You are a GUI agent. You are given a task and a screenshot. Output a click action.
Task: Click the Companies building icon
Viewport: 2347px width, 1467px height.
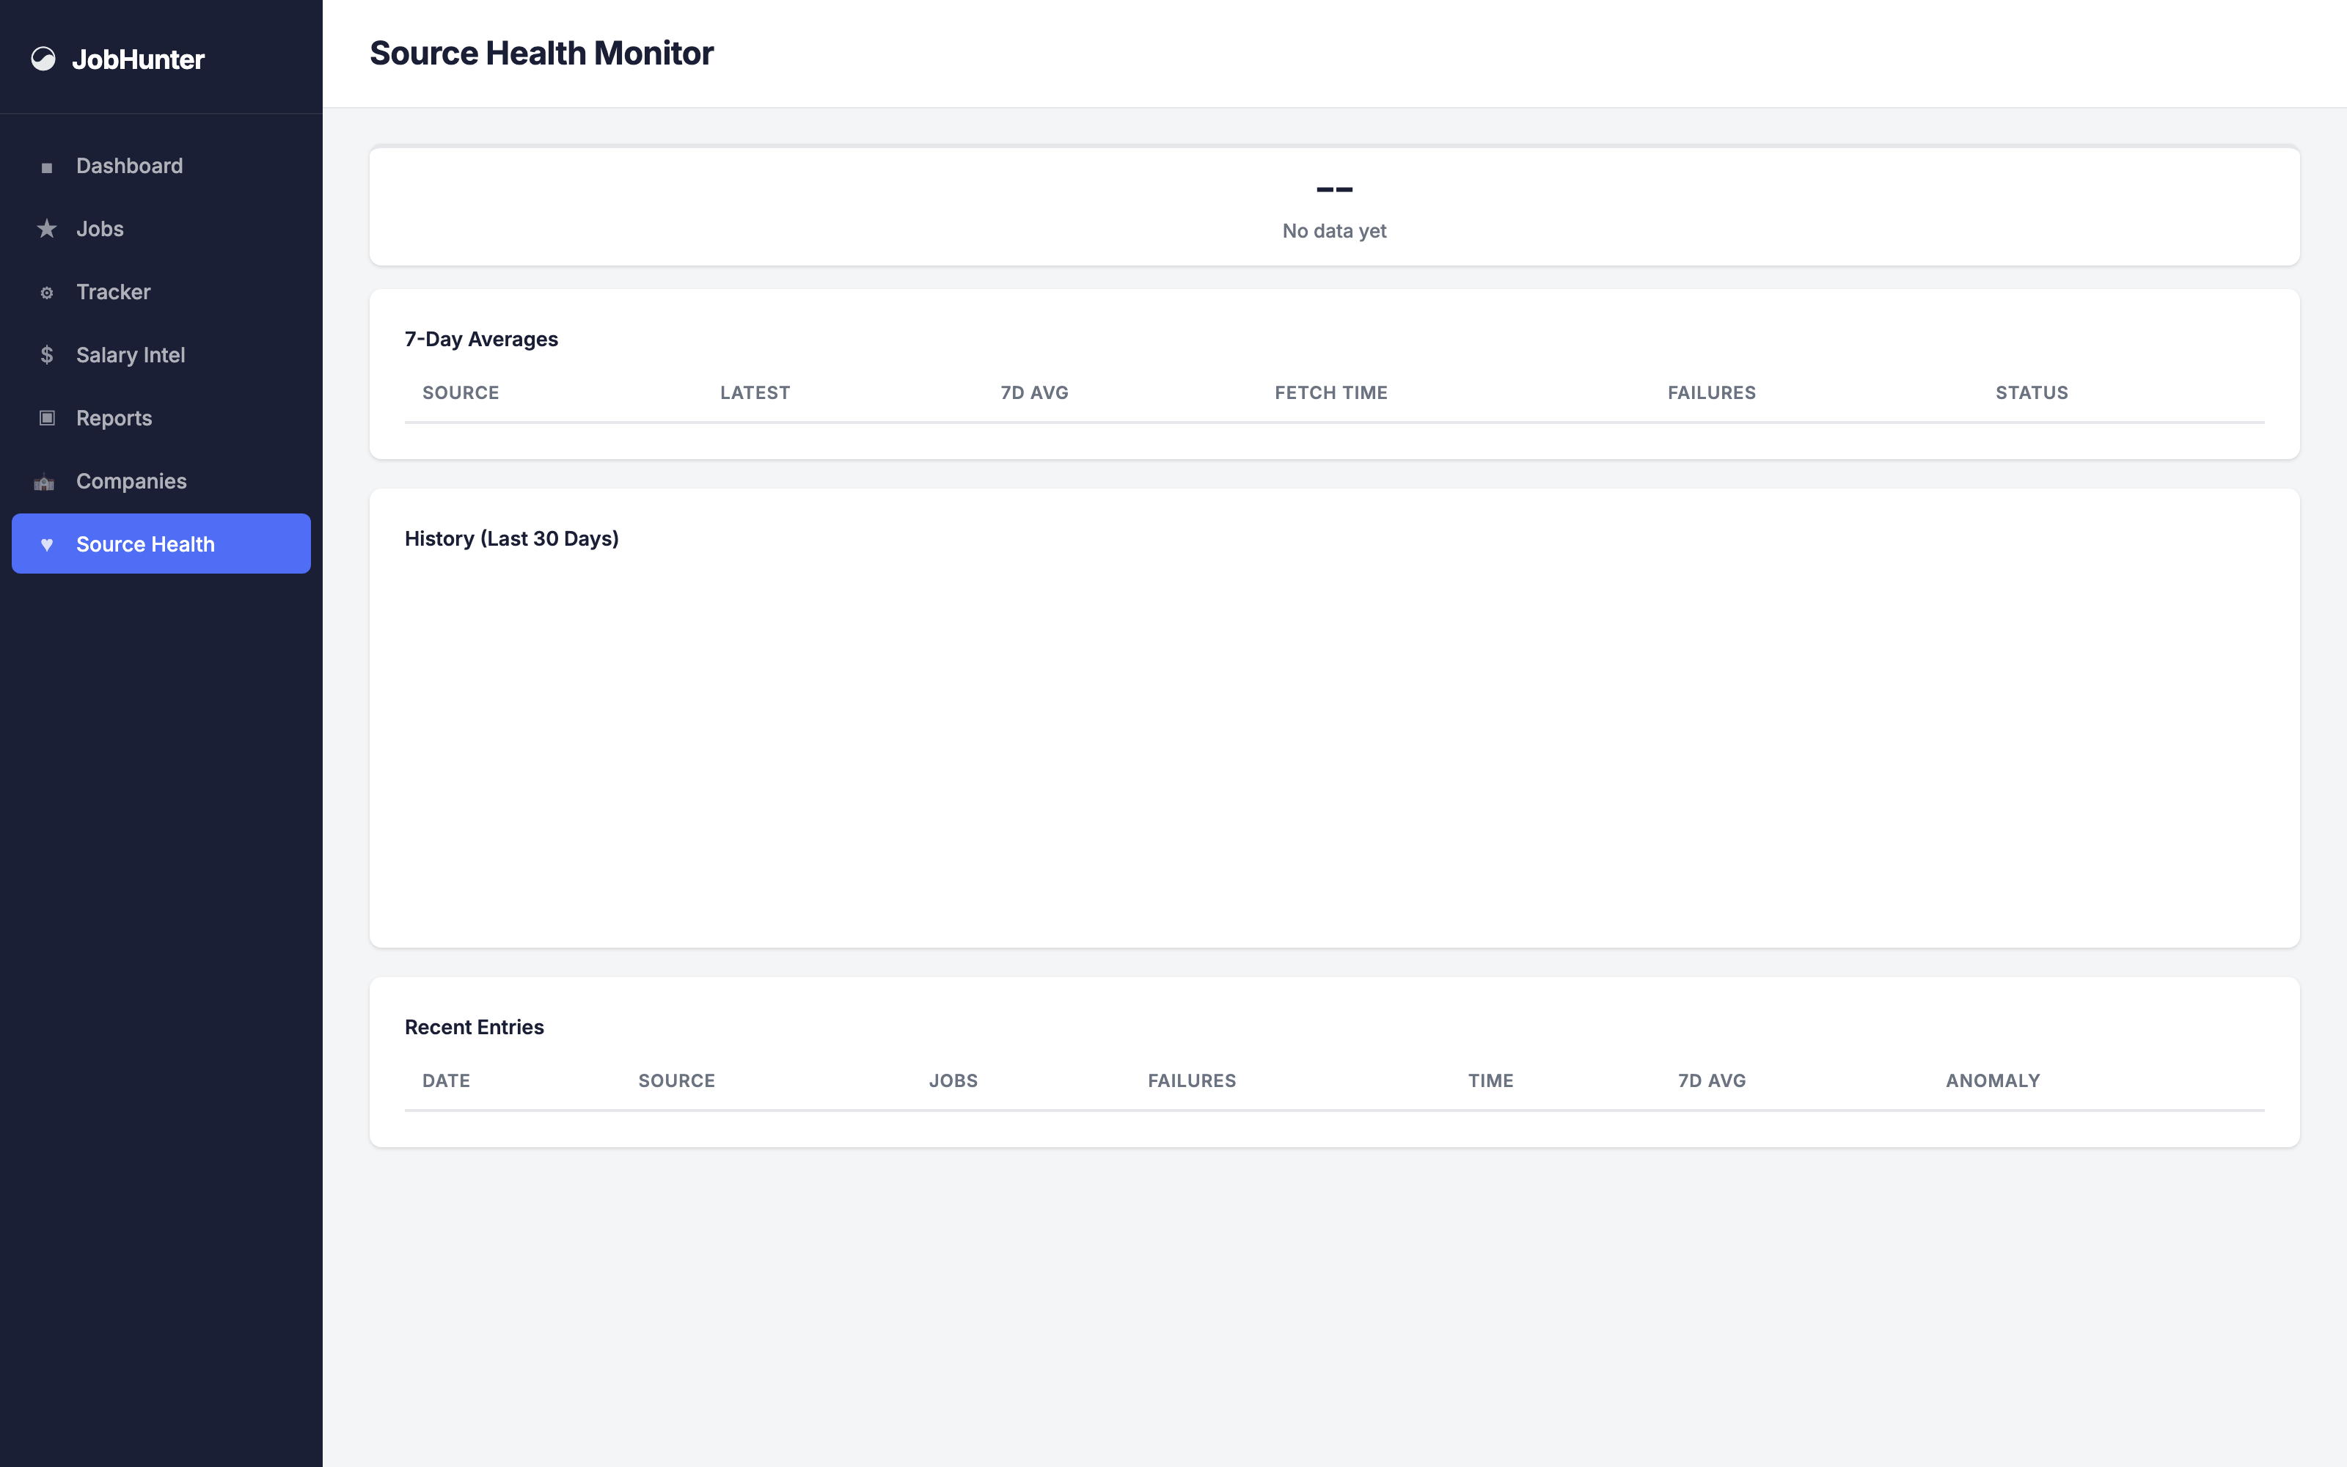[x=45, y=481]
